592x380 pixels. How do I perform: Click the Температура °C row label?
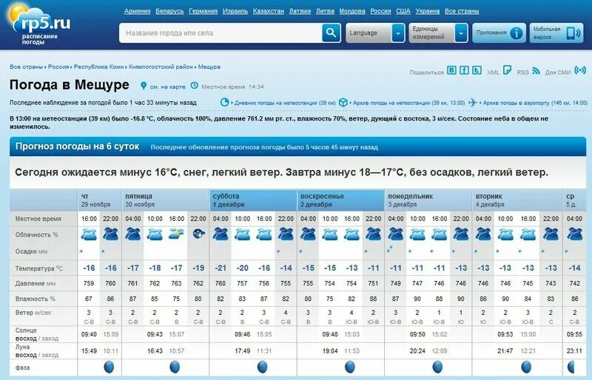pos(39,268)
